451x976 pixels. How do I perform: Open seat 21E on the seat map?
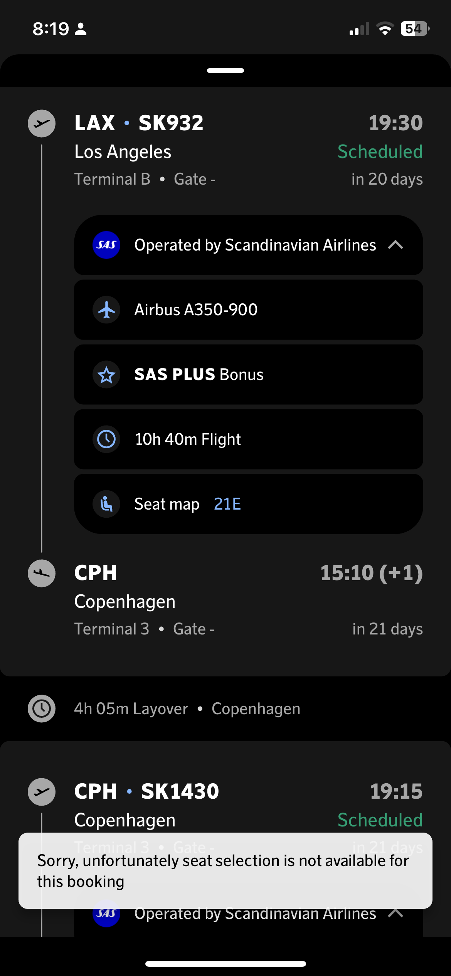[x=227, y=504]
